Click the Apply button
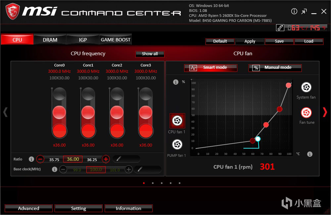Image resolution: width=331 pixels, height=215 pixels. click(250, 41)
